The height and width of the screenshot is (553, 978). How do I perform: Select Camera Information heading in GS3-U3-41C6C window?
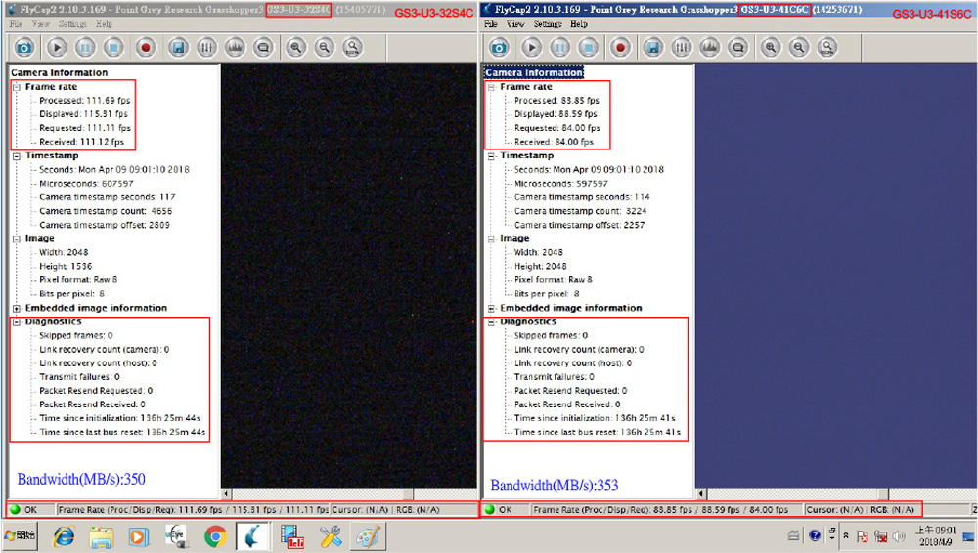click(x=534, y=72)
